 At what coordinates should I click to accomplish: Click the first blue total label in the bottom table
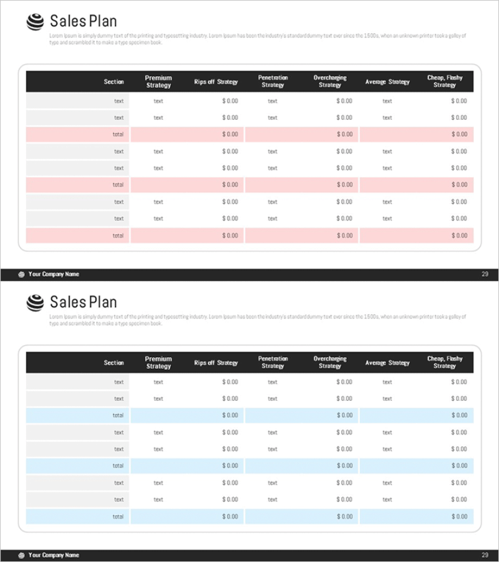(x=118, y=415)
